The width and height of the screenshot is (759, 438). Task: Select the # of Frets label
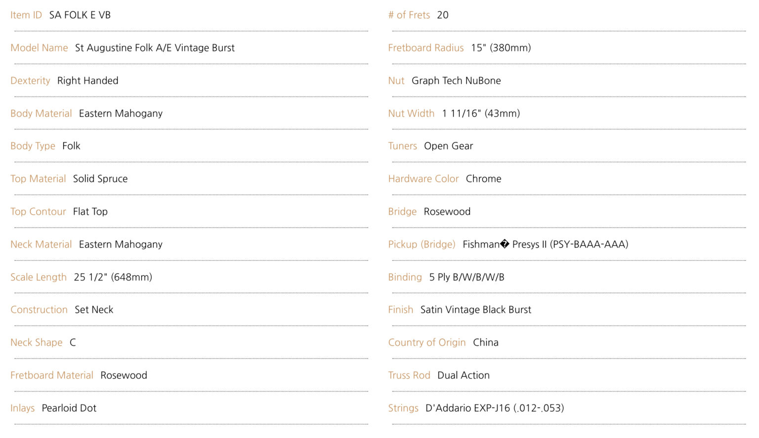pos(409,15)
